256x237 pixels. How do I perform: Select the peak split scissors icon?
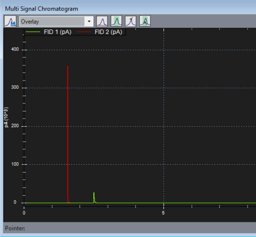(x=130, y=21)
